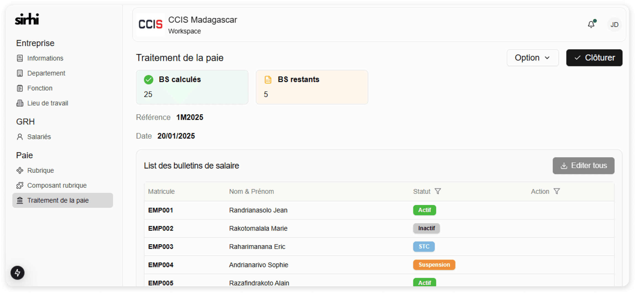Click the lightning bolt floating icon

pyautogui.click(x=18, y=273)
